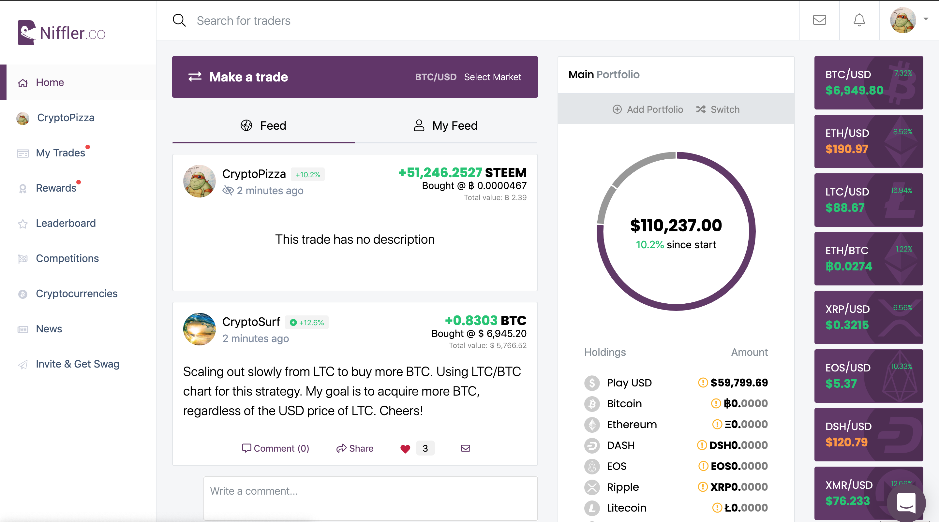The height and width of the screenshot is (522, 939).
Task: Click the like count 3 badge
Action: 425,448
